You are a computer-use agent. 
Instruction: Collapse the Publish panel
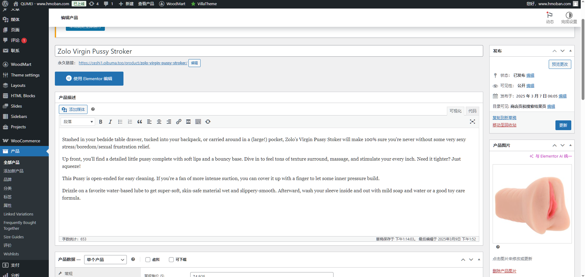click(x=570, y=51)
